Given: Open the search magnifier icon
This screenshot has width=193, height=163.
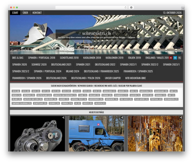Looking at the screenshot, I should click(179, 58).
